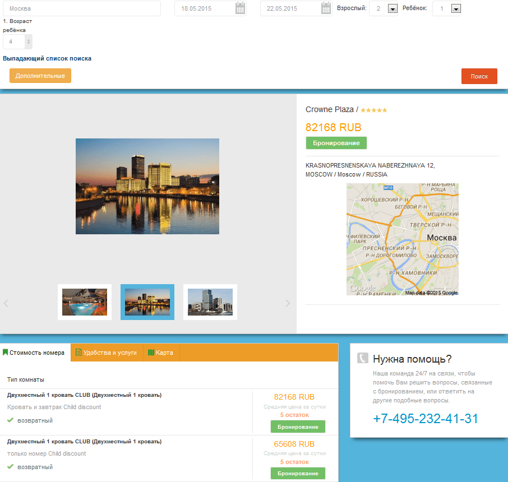
Task: Open the check-out date calendar icon
Action: [x=326, y=8]
